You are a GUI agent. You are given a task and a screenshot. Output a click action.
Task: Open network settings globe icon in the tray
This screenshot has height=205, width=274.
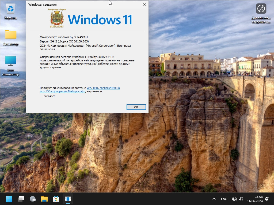tap(234, 199)
